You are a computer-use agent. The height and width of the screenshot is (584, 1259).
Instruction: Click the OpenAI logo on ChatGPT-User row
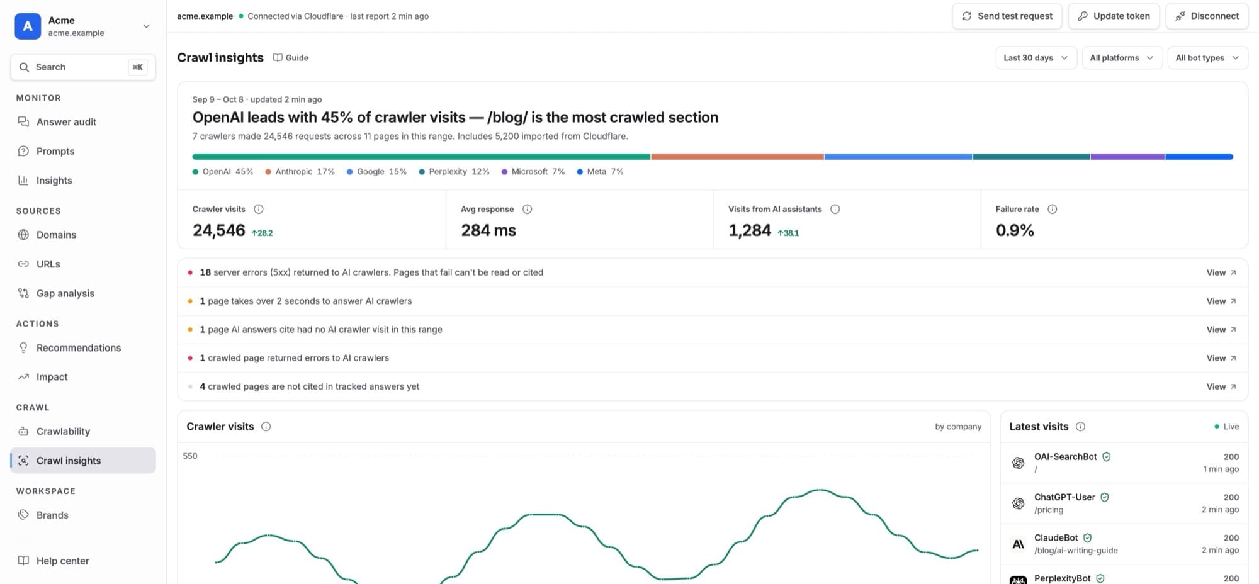pos(1018,503)
